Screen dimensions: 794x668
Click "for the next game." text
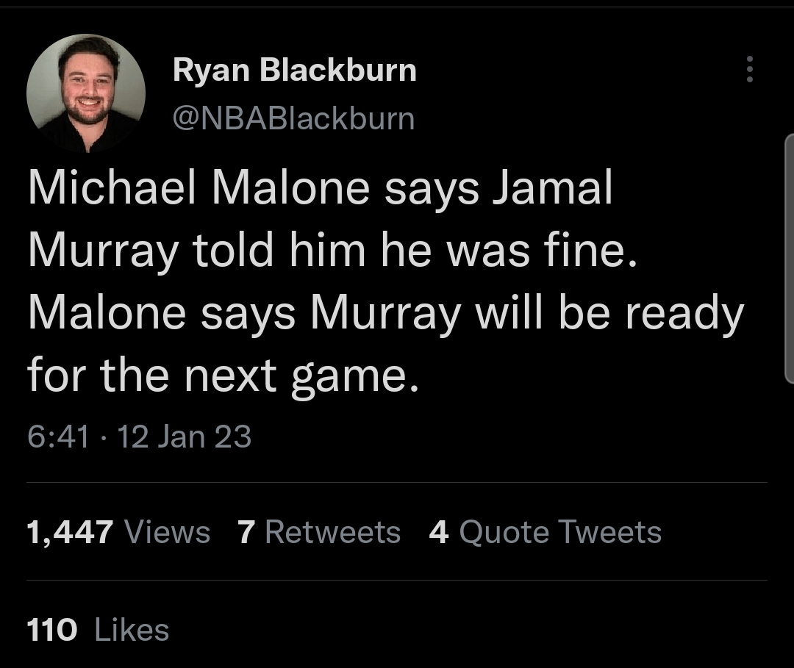(223, 376)
